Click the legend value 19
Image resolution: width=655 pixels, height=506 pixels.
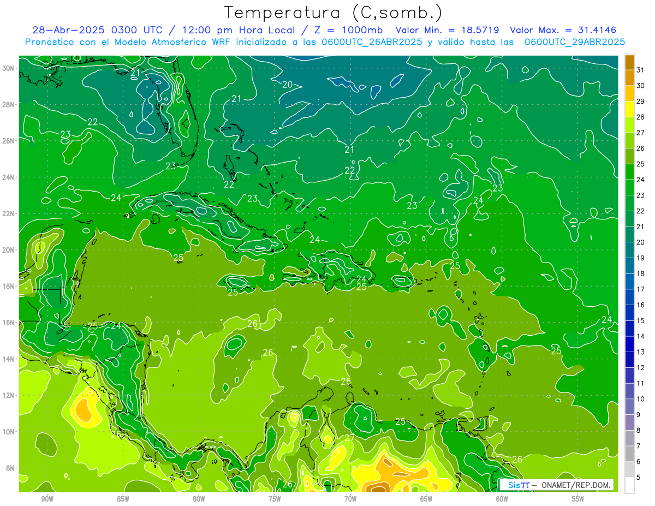[640, 258]
